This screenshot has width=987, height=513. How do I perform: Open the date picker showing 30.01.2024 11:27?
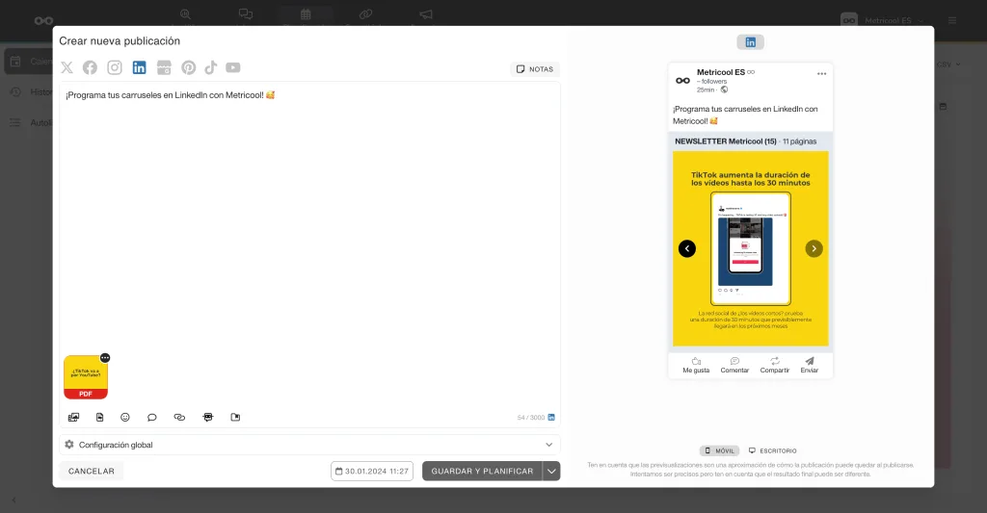[372, 471]
